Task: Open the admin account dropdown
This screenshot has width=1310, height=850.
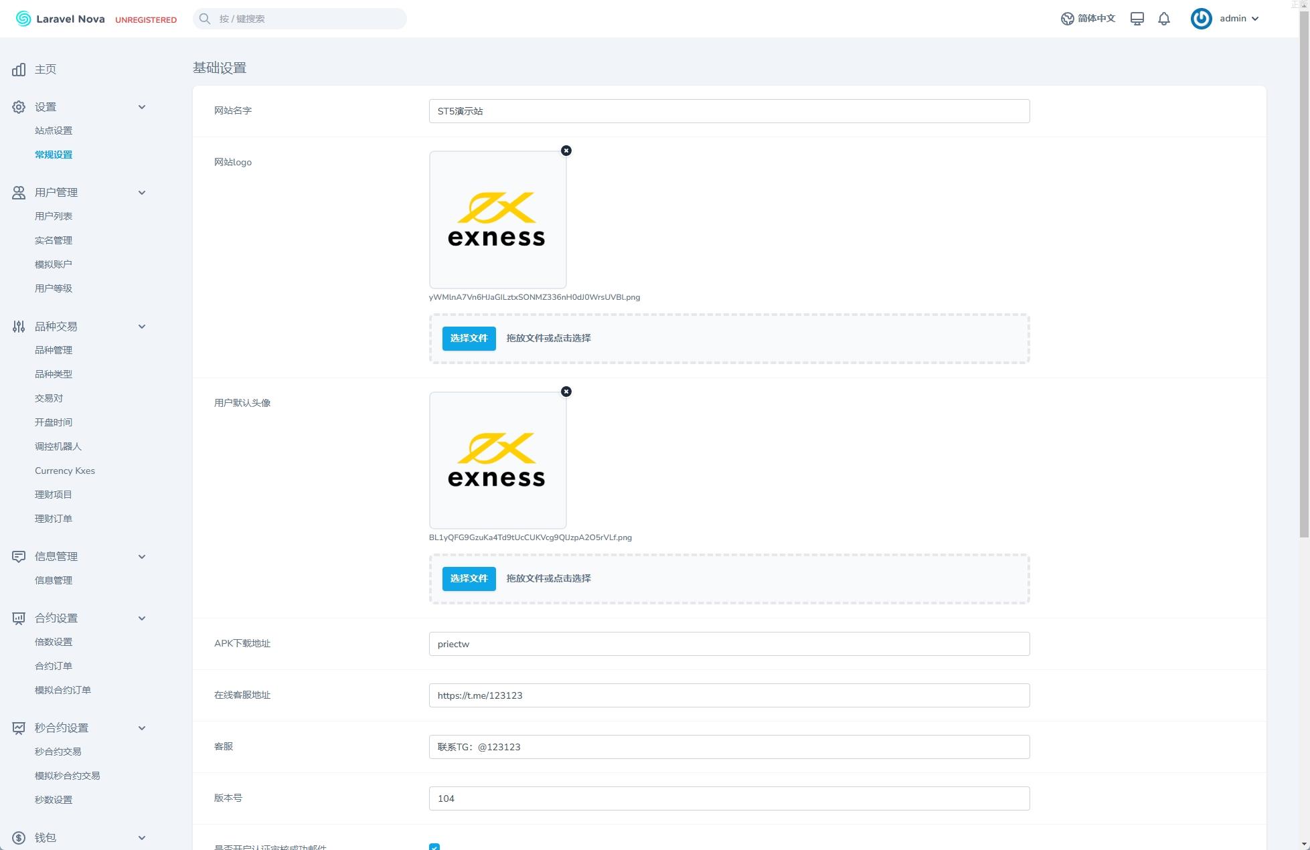Action: tap(1239, 19)
